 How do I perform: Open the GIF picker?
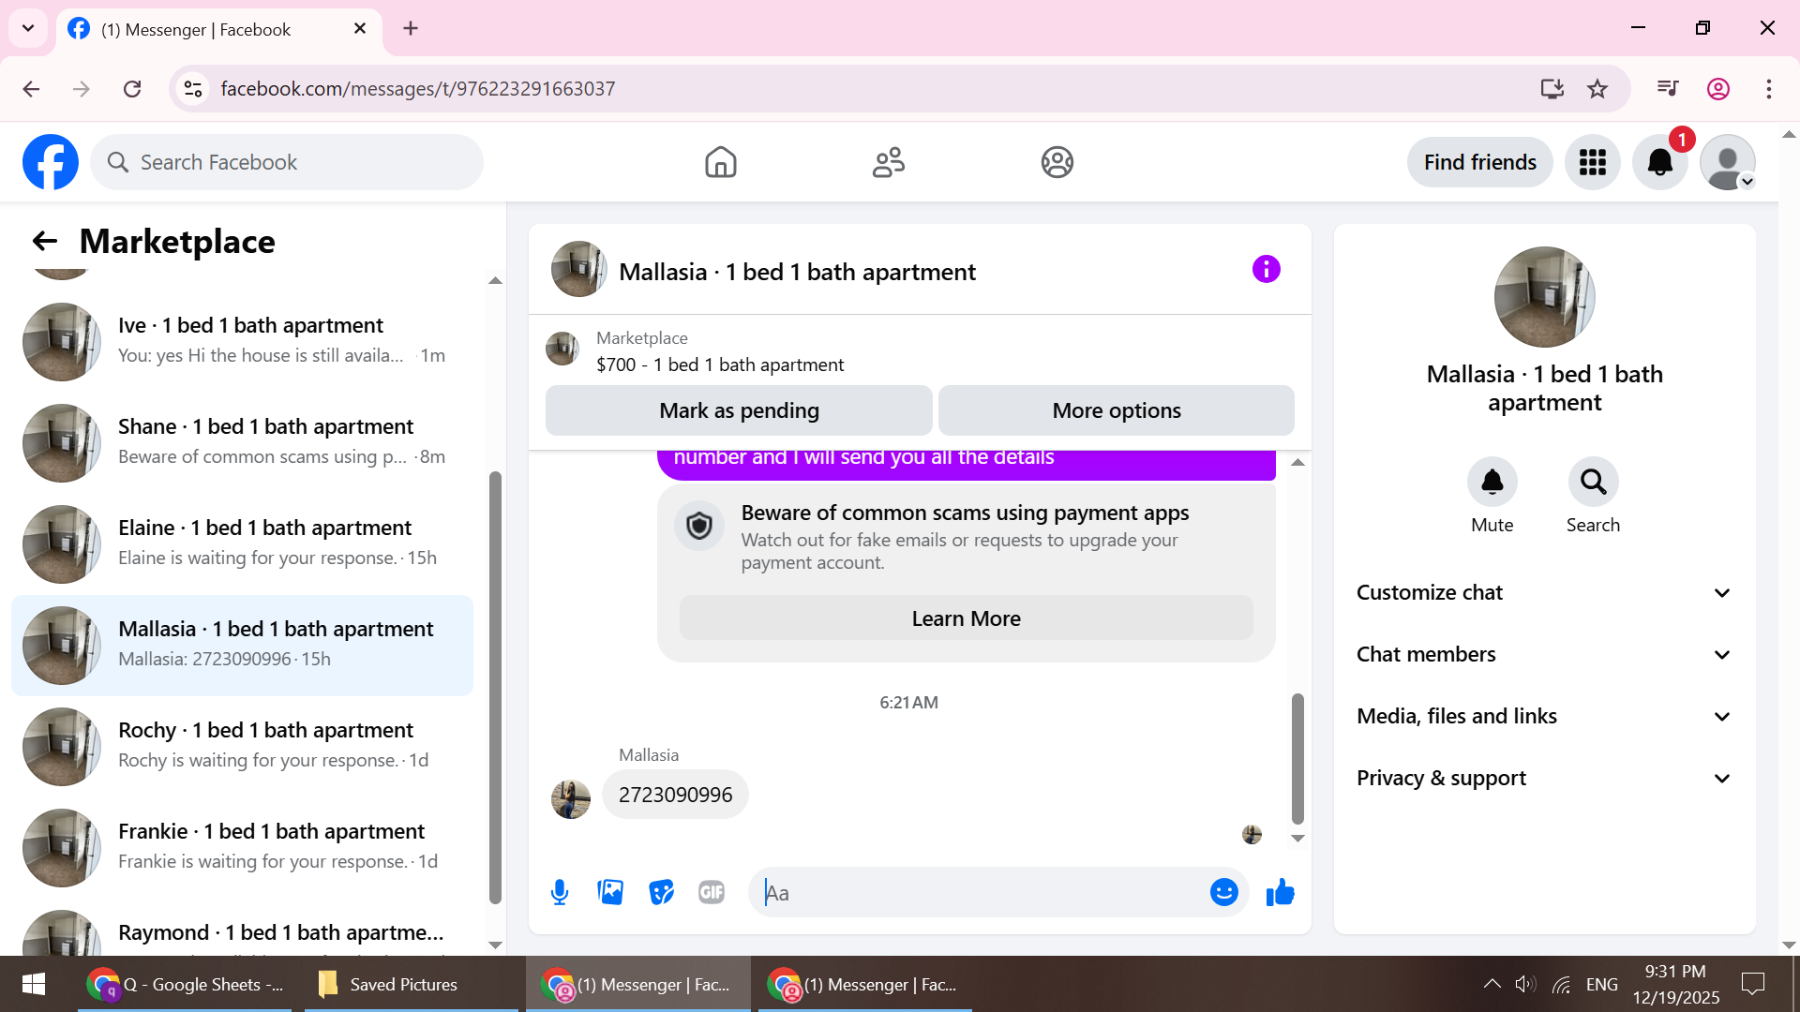(712, 892)
